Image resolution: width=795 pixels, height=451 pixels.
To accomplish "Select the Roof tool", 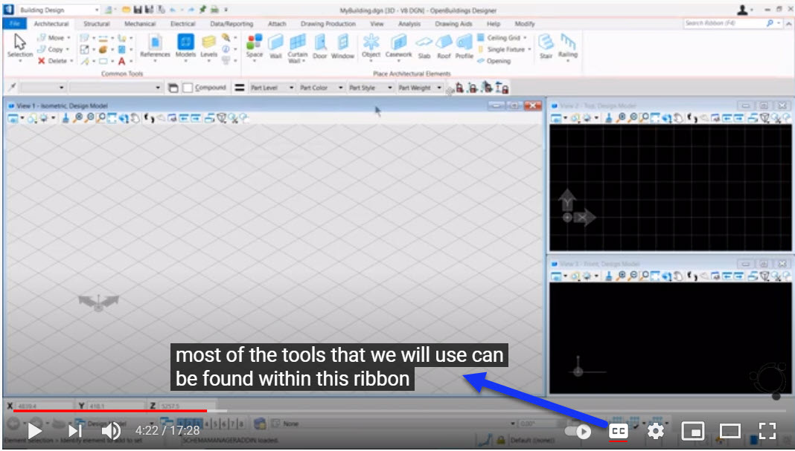I will click(444, 47).
